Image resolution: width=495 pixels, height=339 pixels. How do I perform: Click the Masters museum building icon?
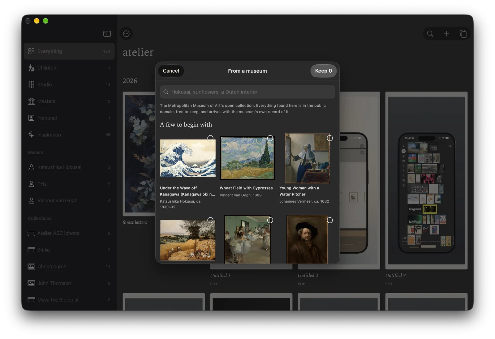click(31, 101)
